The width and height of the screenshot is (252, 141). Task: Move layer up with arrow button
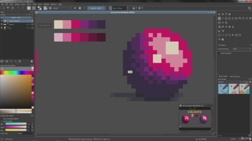coord(15,61)
